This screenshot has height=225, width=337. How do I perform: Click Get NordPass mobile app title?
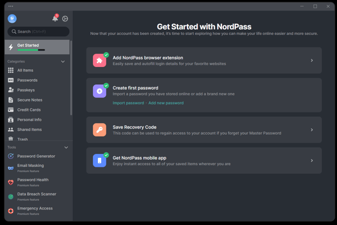pos(140,158)
